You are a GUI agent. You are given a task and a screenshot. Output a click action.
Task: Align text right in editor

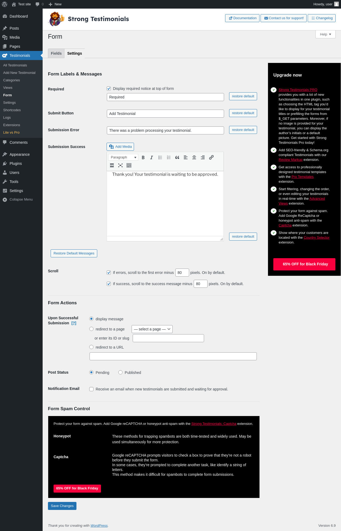click(203, 157)
